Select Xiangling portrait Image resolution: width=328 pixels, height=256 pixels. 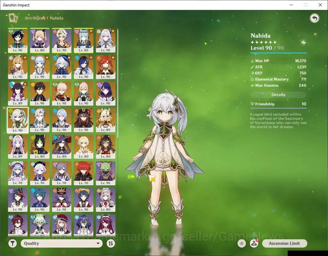pyautogui.click(x=84, y=200)
